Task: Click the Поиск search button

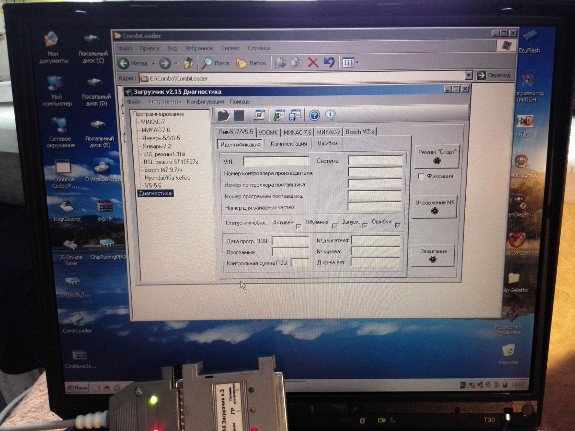Action: coord(216,63)
